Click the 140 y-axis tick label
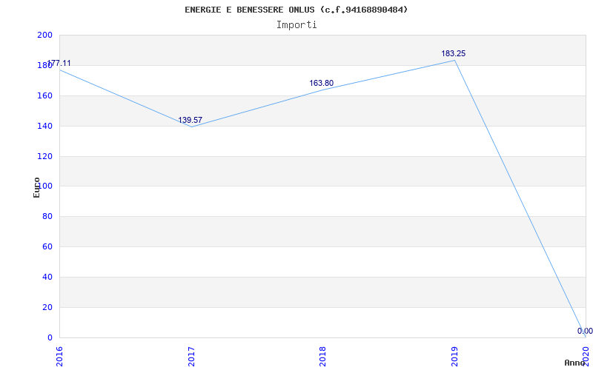This screenshot has width=593, height=370. (x=44, y=126)
